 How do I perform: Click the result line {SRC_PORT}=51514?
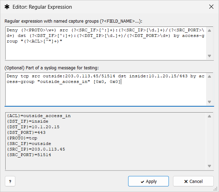[x=29, y=155]
